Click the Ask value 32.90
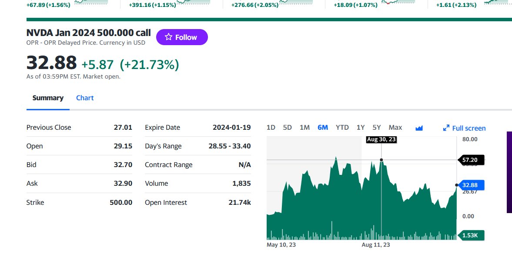 point(123,184)
